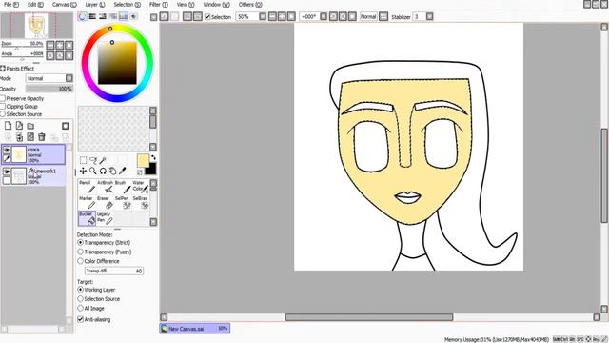Open the Layer menu
This screenshot has width=609, height=343.
[x=95, y=5]
